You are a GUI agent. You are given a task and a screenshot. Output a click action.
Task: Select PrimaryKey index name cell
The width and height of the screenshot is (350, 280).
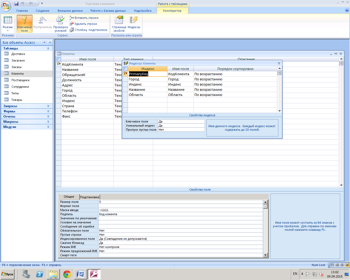[x=148, y=74]
